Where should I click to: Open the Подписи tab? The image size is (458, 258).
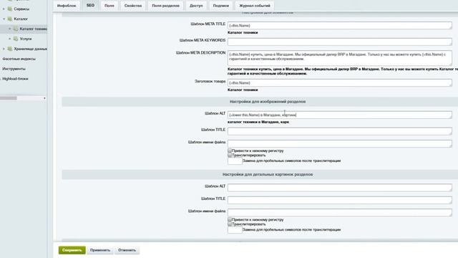[221, 6]
